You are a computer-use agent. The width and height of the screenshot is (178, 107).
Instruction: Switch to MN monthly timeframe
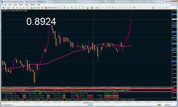point(130,8)
